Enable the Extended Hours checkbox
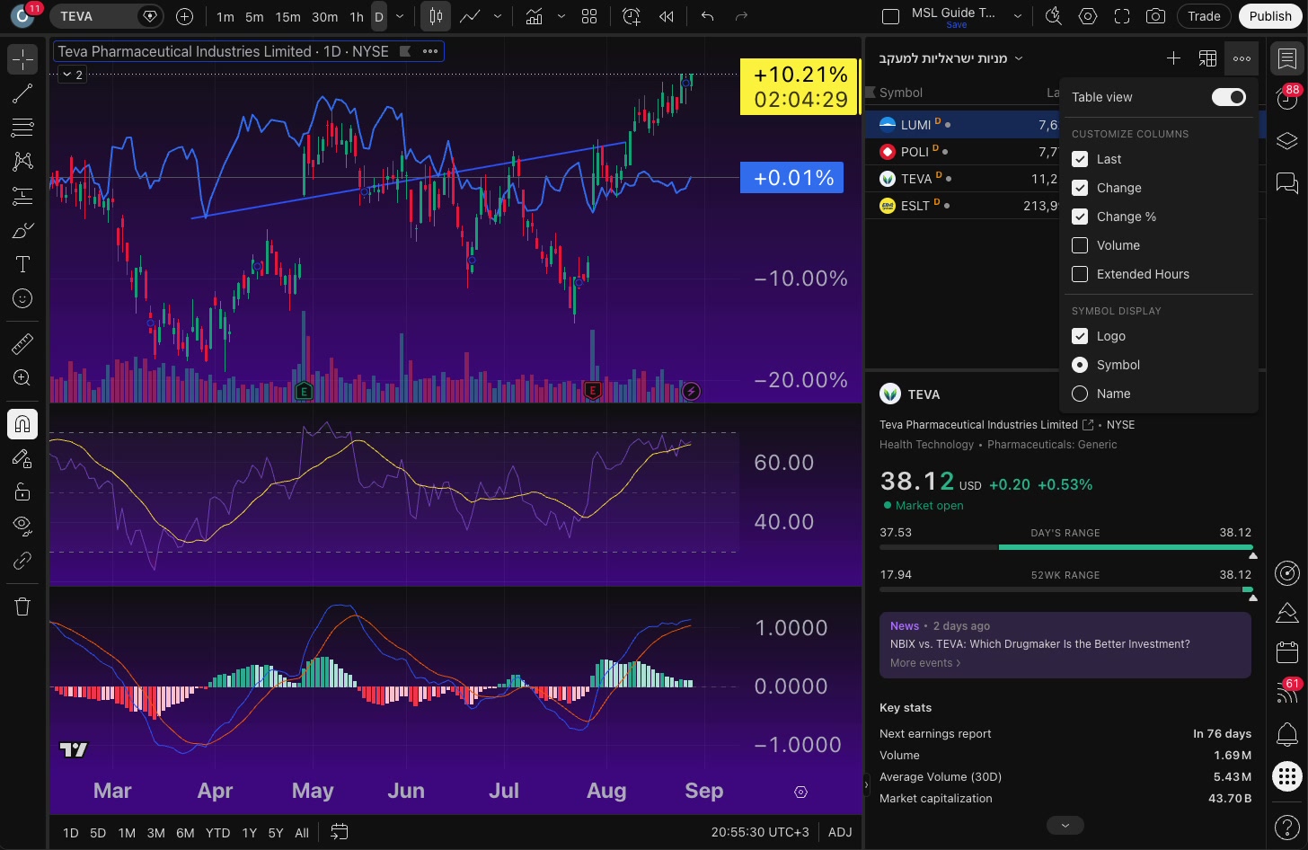Image resolution: width=1308 pixels, height=850 pixels. coord(1080,274)
